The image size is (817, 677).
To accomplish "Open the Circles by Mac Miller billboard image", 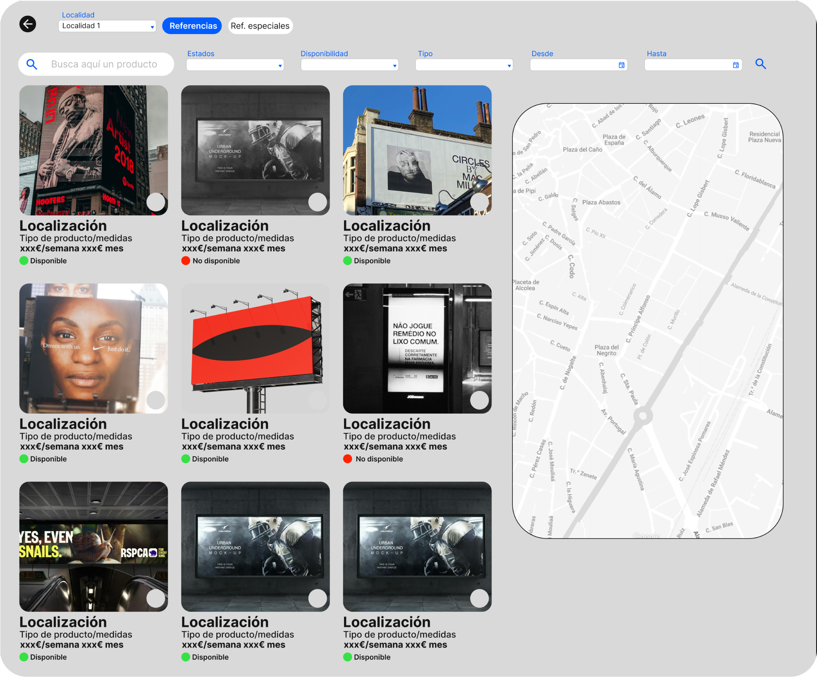I will click(x=417, y=150).
